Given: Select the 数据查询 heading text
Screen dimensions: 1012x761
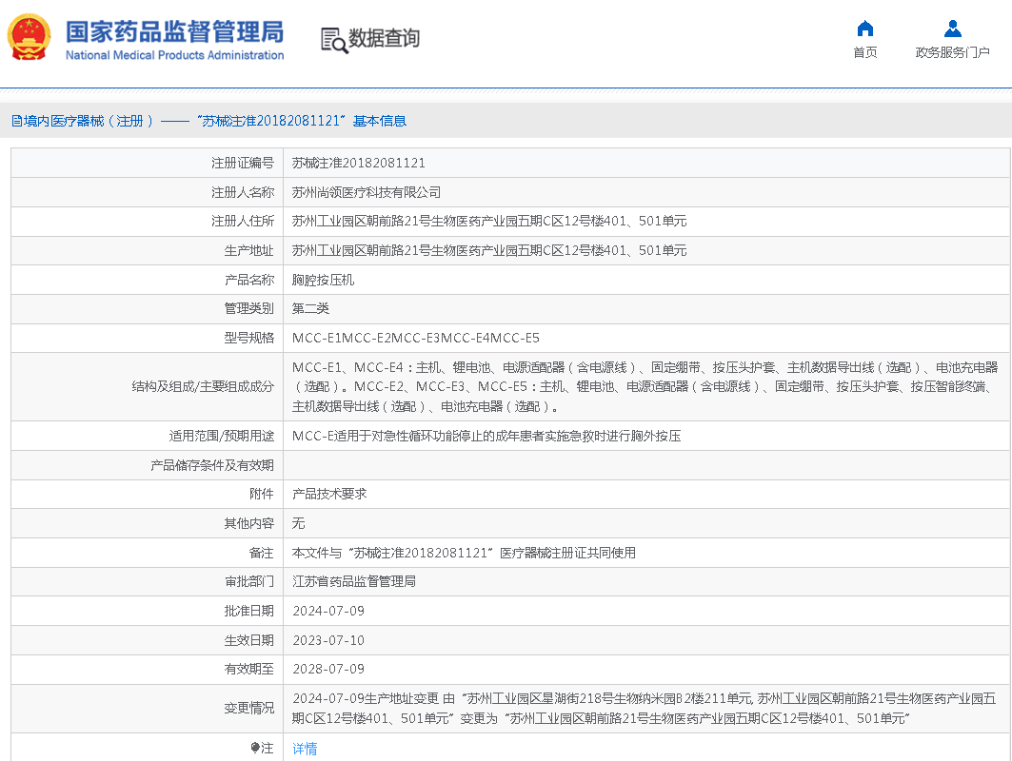Looking at the screenshot, I should pyautogui.click(x=384, y=39).
